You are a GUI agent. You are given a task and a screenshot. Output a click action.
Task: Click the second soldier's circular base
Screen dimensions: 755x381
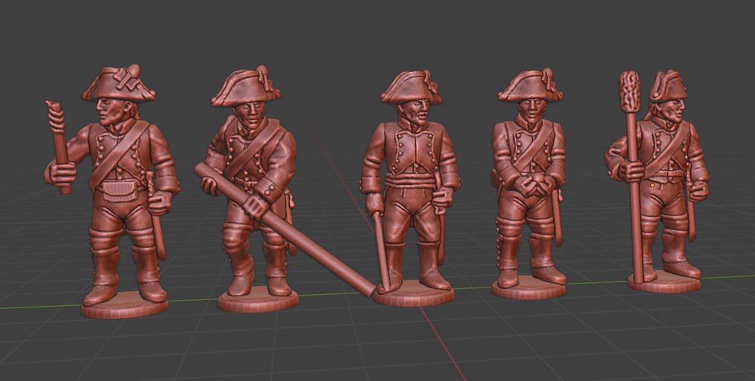258,300
